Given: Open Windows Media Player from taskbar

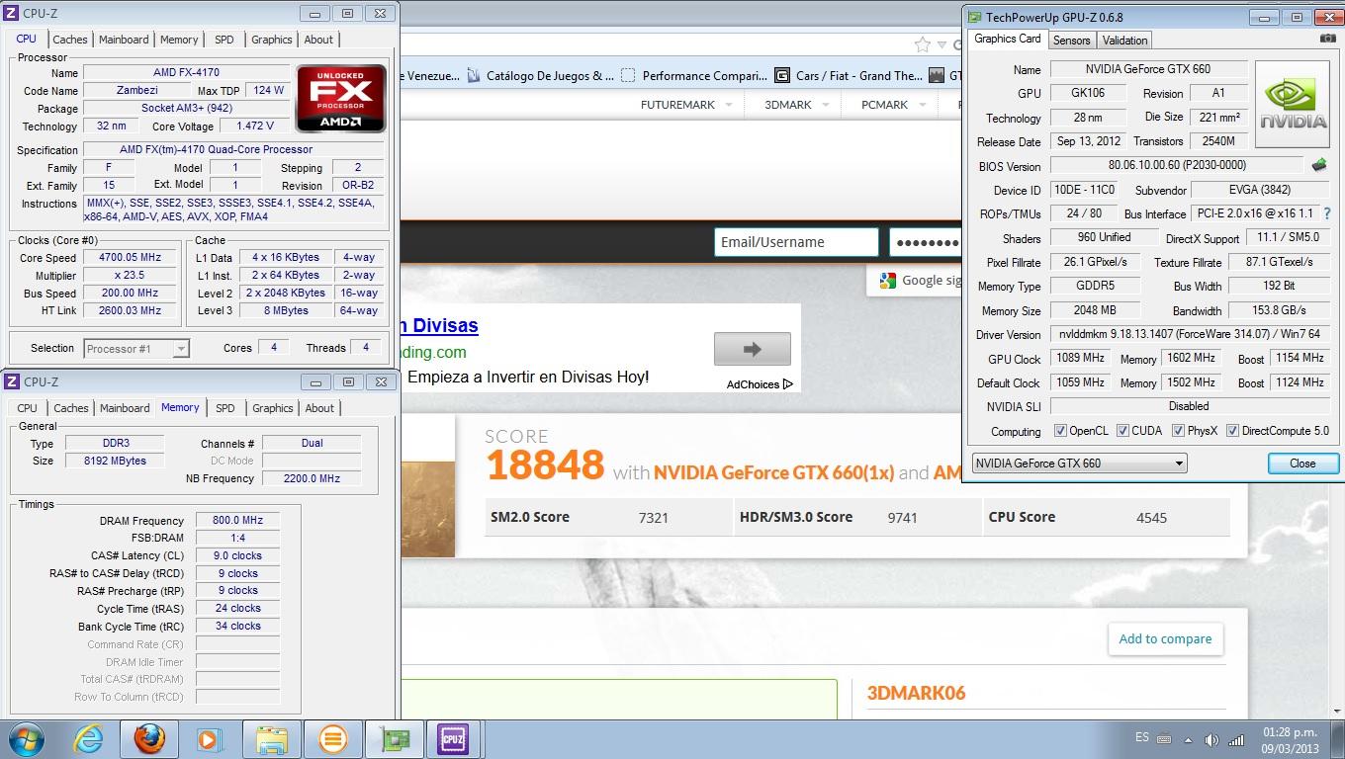Looking at the screenshot, I should pyautogui.click(x=209, y=739).
